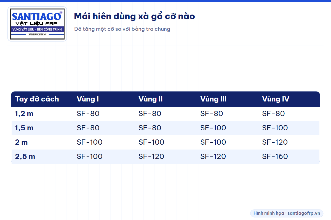Click SF-80 in 1,2 m row, Vùng III
This screenshot has width=331, height=220.
(212, 114)
